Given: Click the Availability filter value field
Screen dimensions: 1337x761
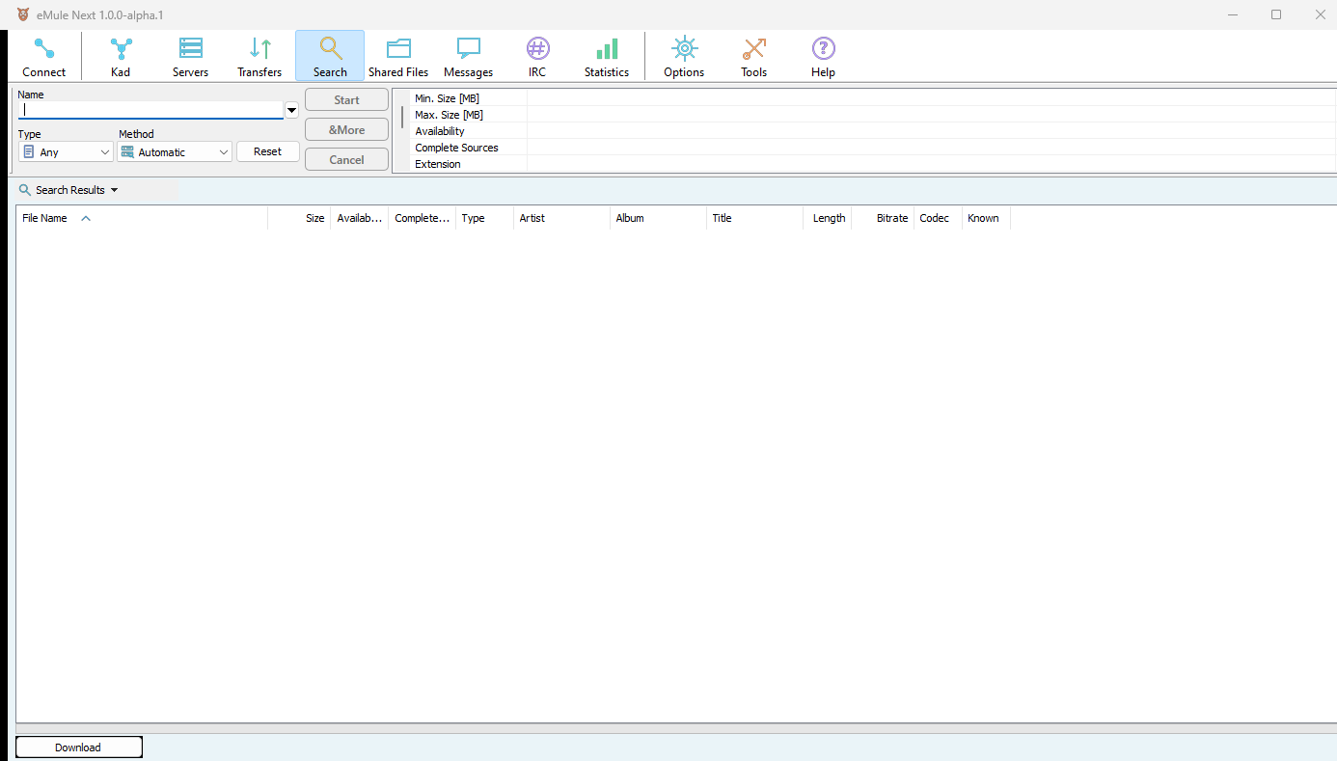Looking at the screenshot, I should click(x=931, y=131).
